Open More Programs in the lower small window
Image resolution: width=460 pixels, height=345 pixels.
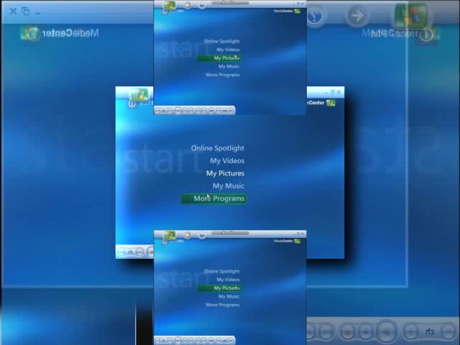[223, 305]
